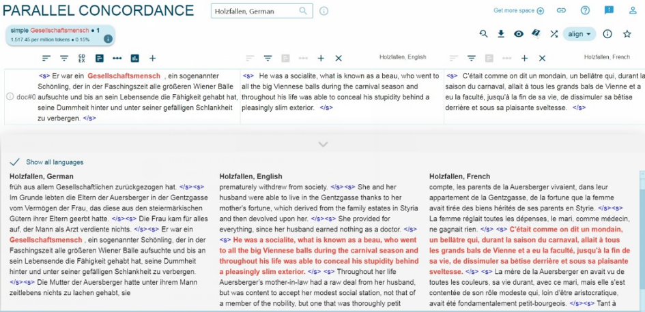Select the simple Gesellschaftsmensch query chip
This screenshot has width=645, height=312.
click(60, 35)
